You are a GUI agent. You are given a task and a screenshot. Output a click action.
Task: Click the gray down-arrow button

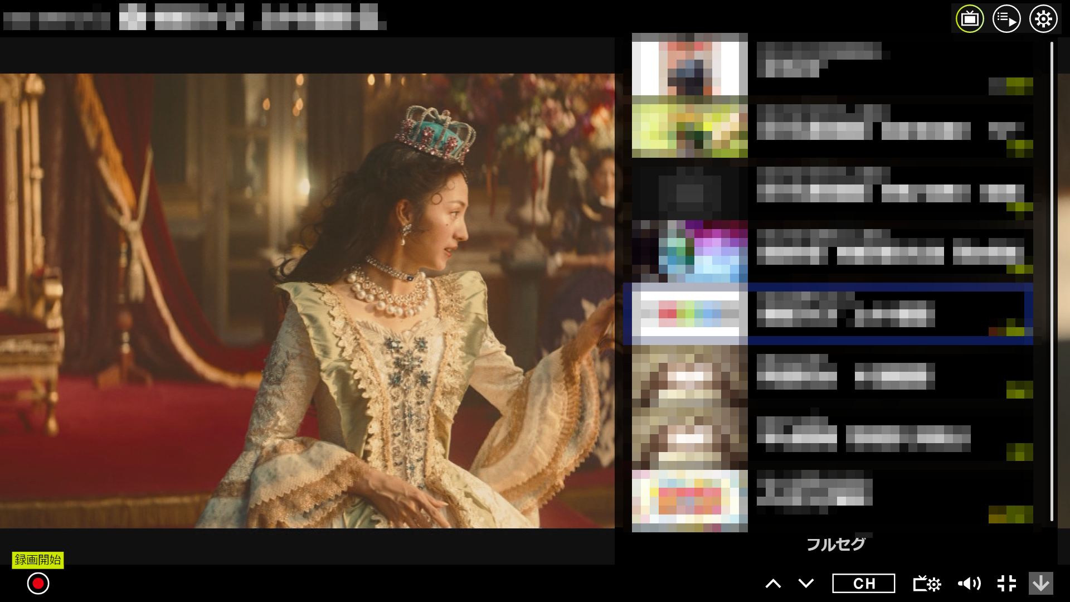point(1040,584)
